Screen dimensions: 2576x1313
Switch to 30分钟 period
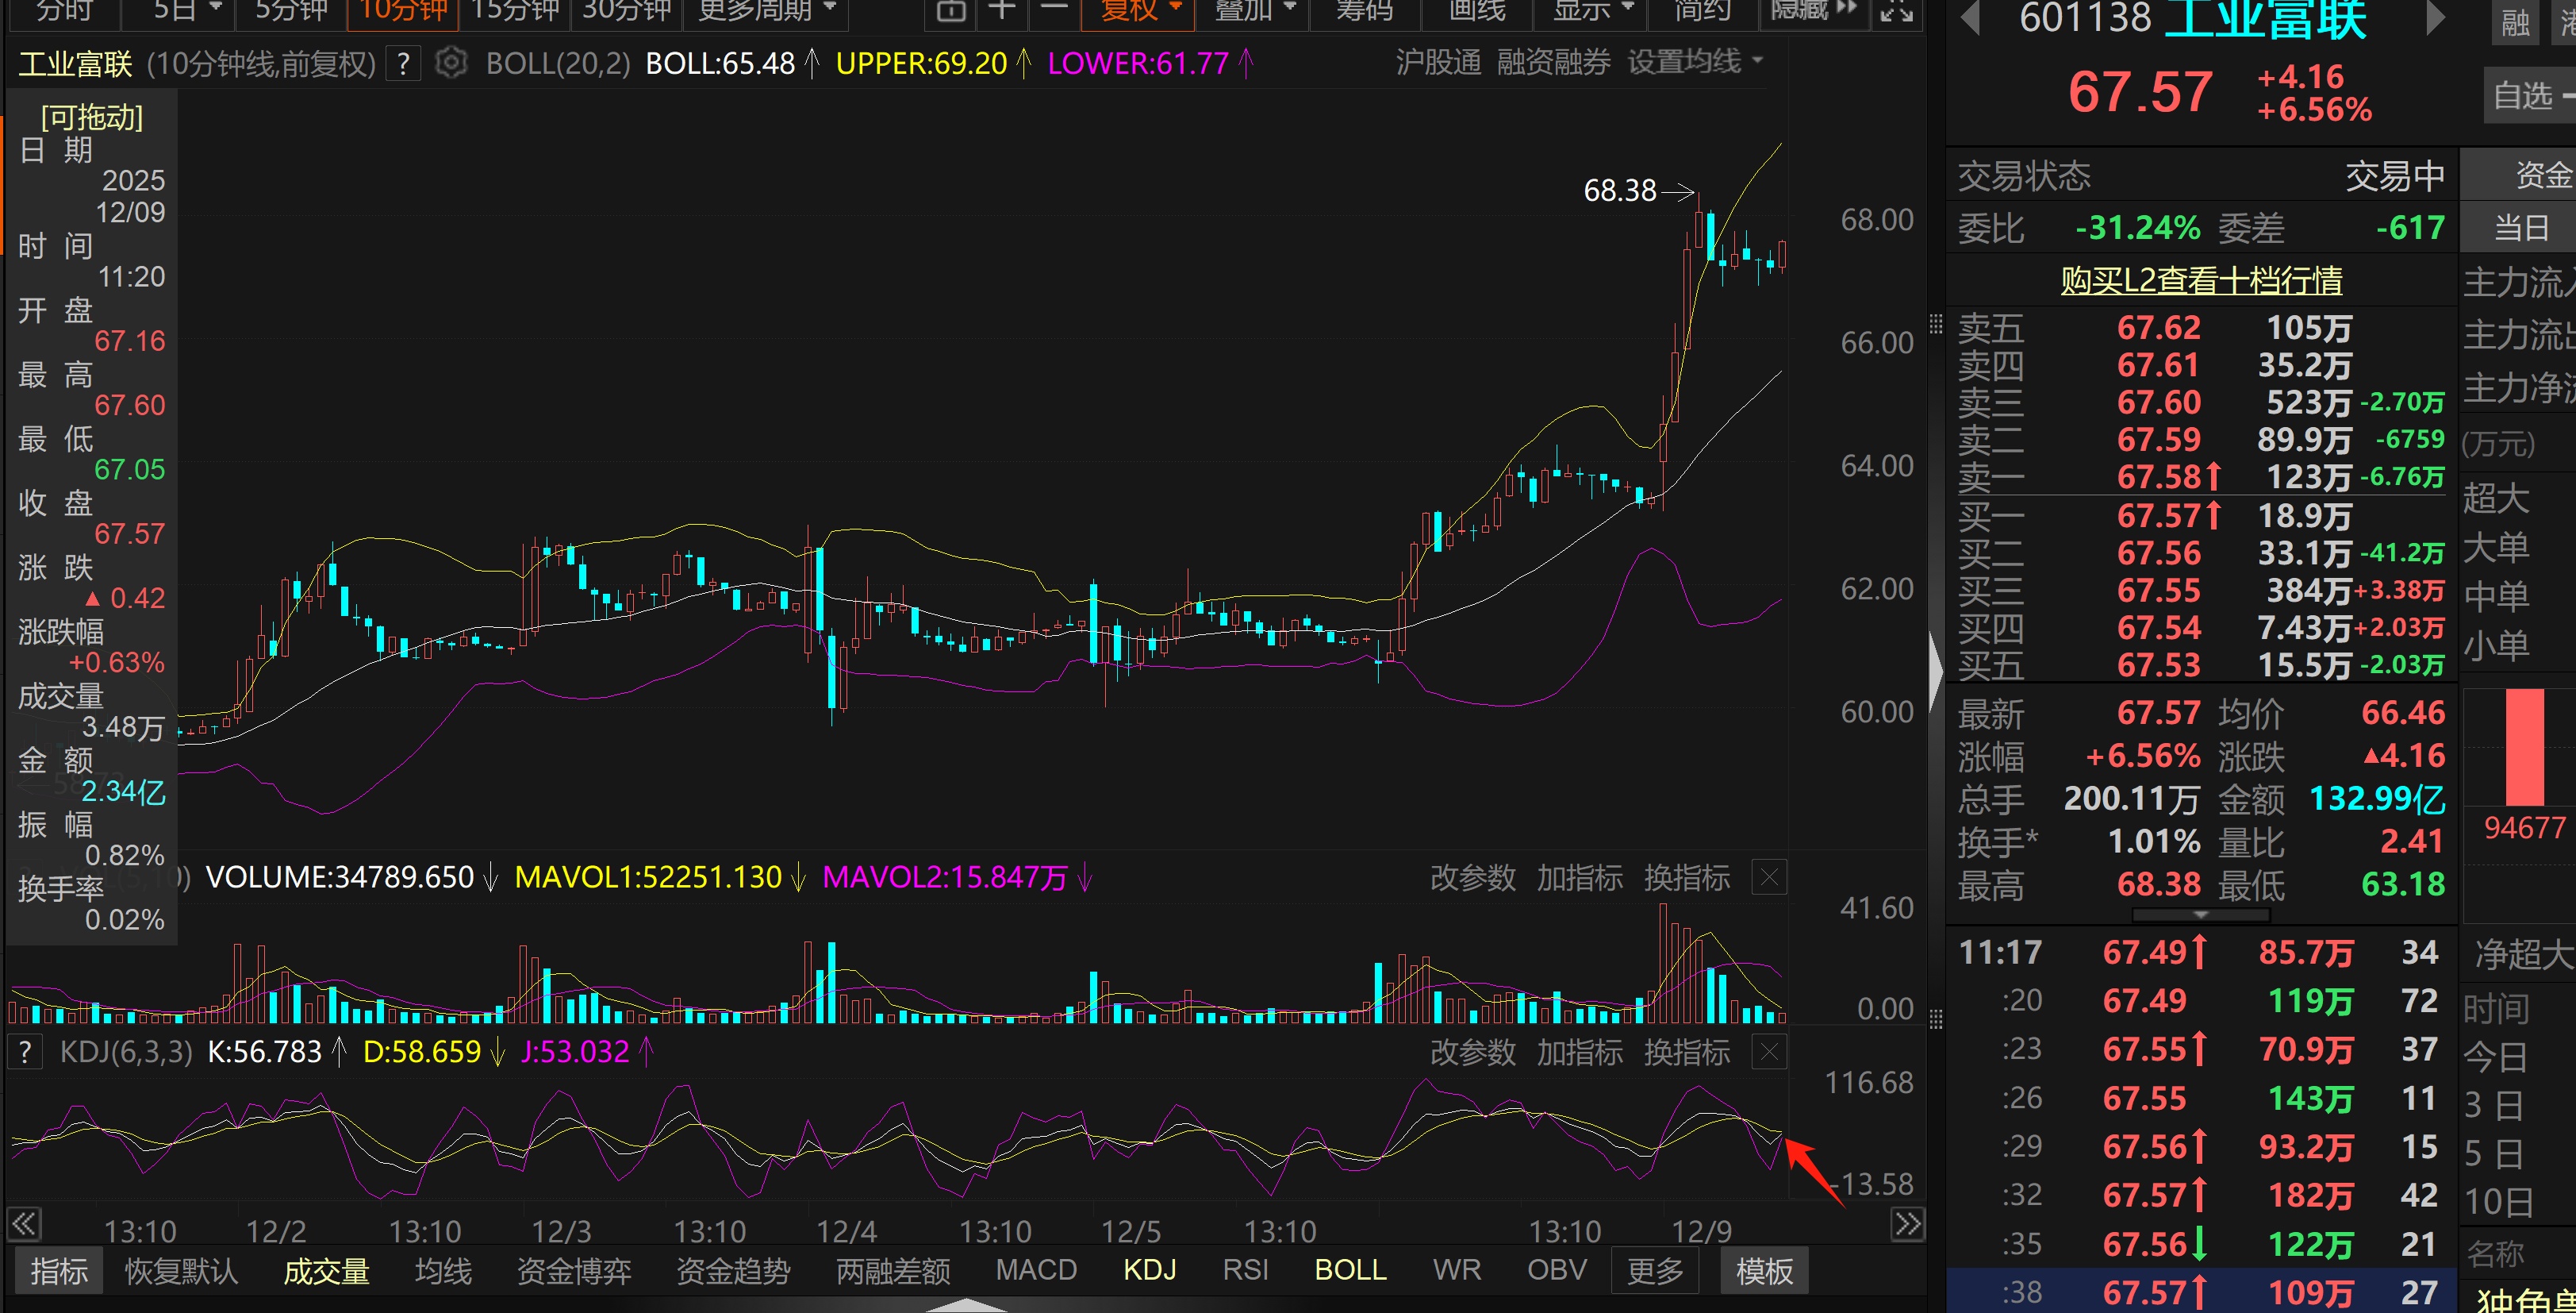click(626, 12)
